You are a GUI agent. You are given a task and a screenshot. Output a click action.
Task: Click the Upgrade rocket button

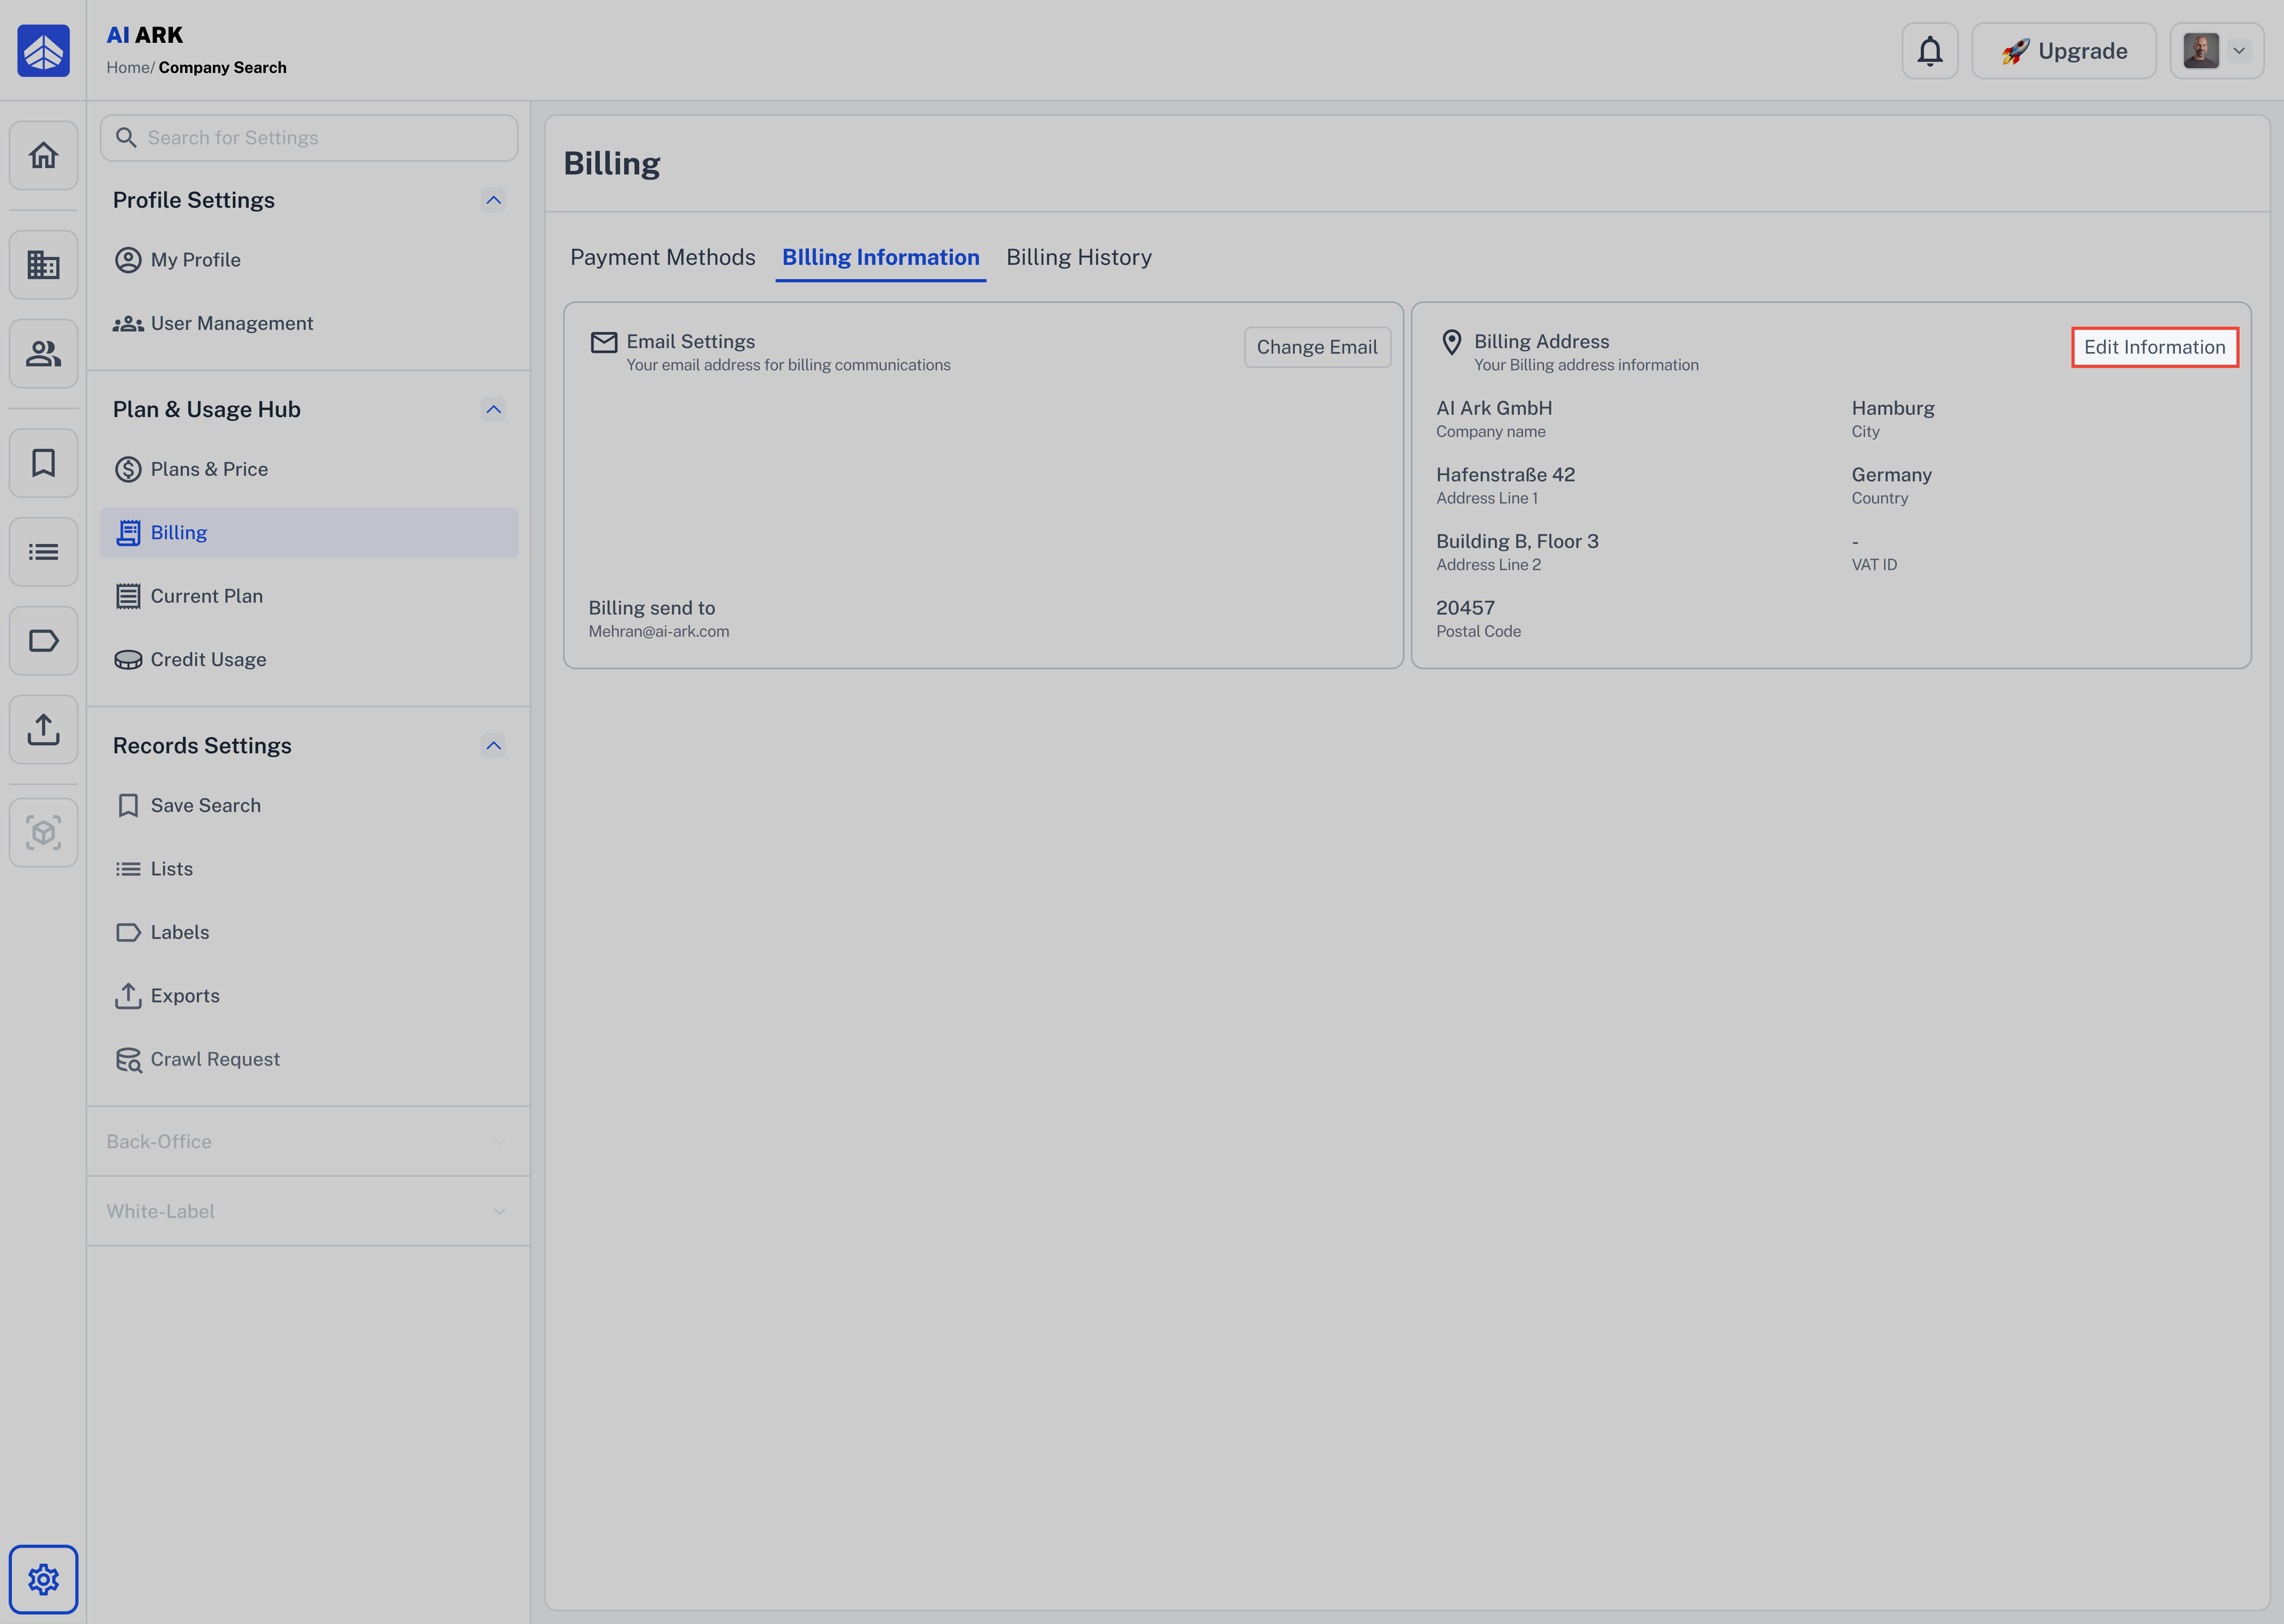2063,51
